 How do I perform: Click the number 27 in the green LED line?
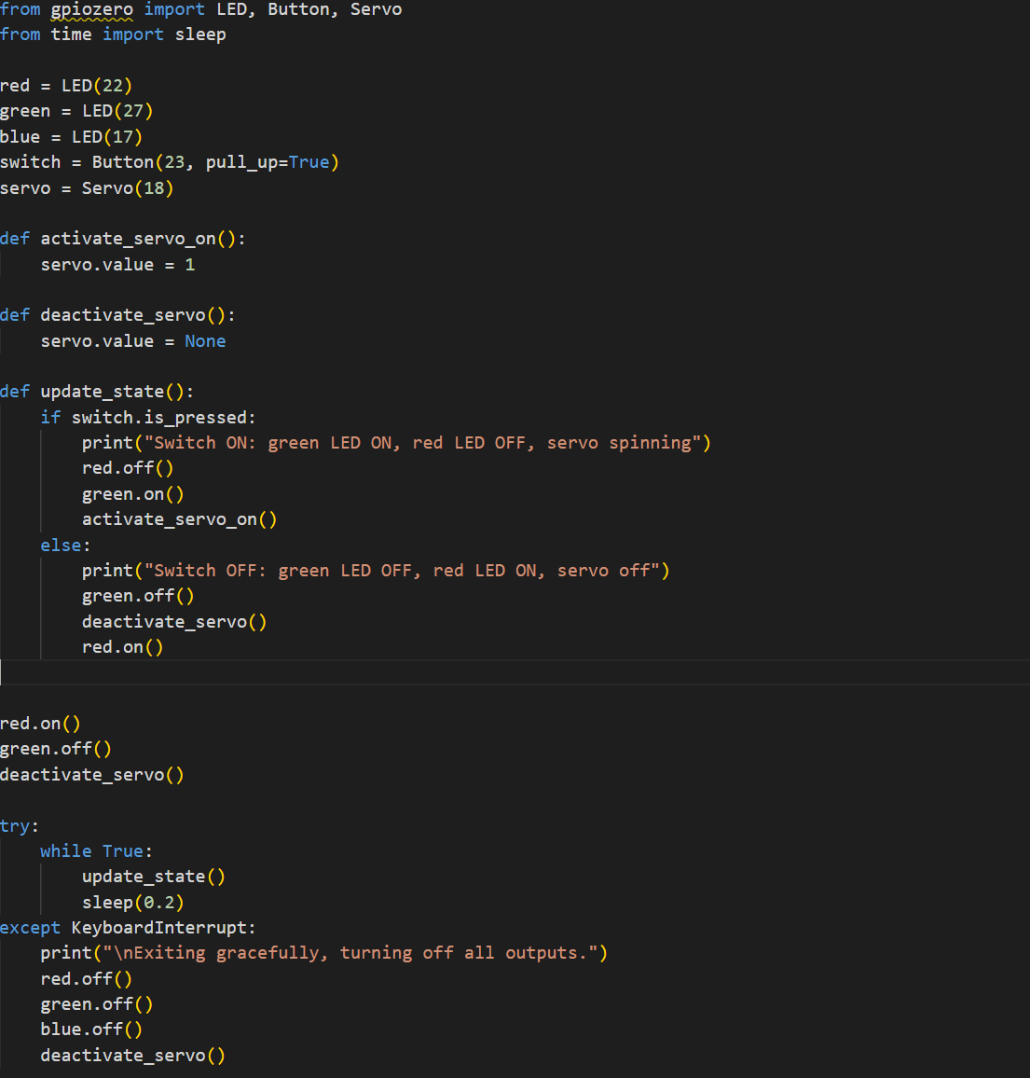pyautogui.click(x=133, y=111)
